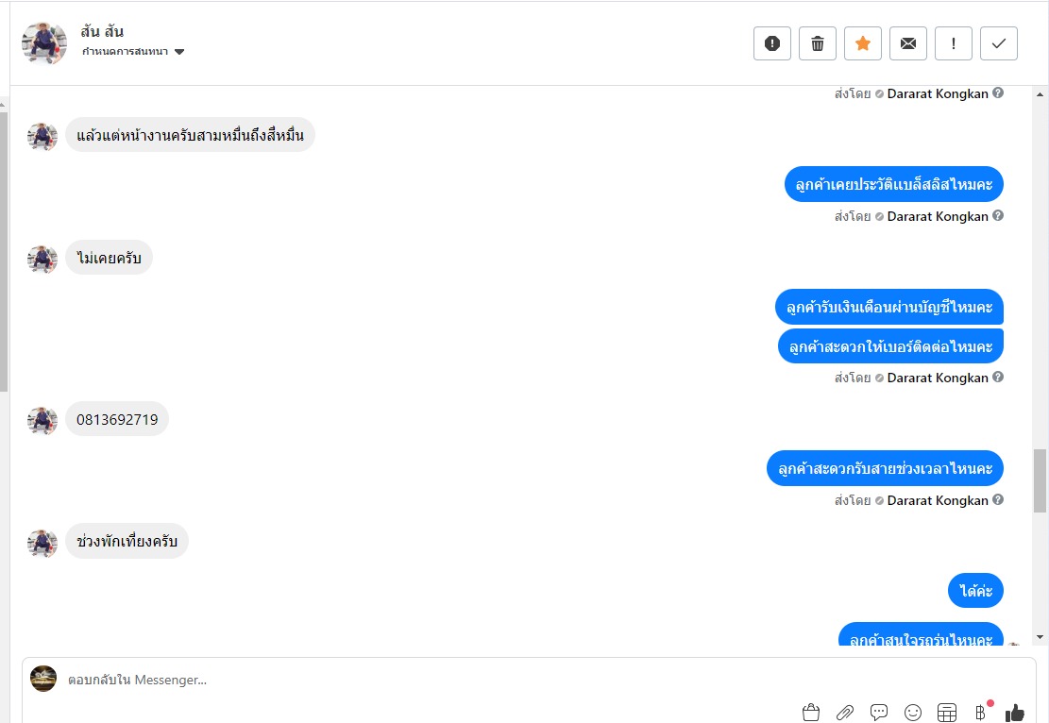The width and height of the screenshot is (1049, 723).
Task: Click scrollbar down arrow in chat pane
Action: [x=1040, y=637]
